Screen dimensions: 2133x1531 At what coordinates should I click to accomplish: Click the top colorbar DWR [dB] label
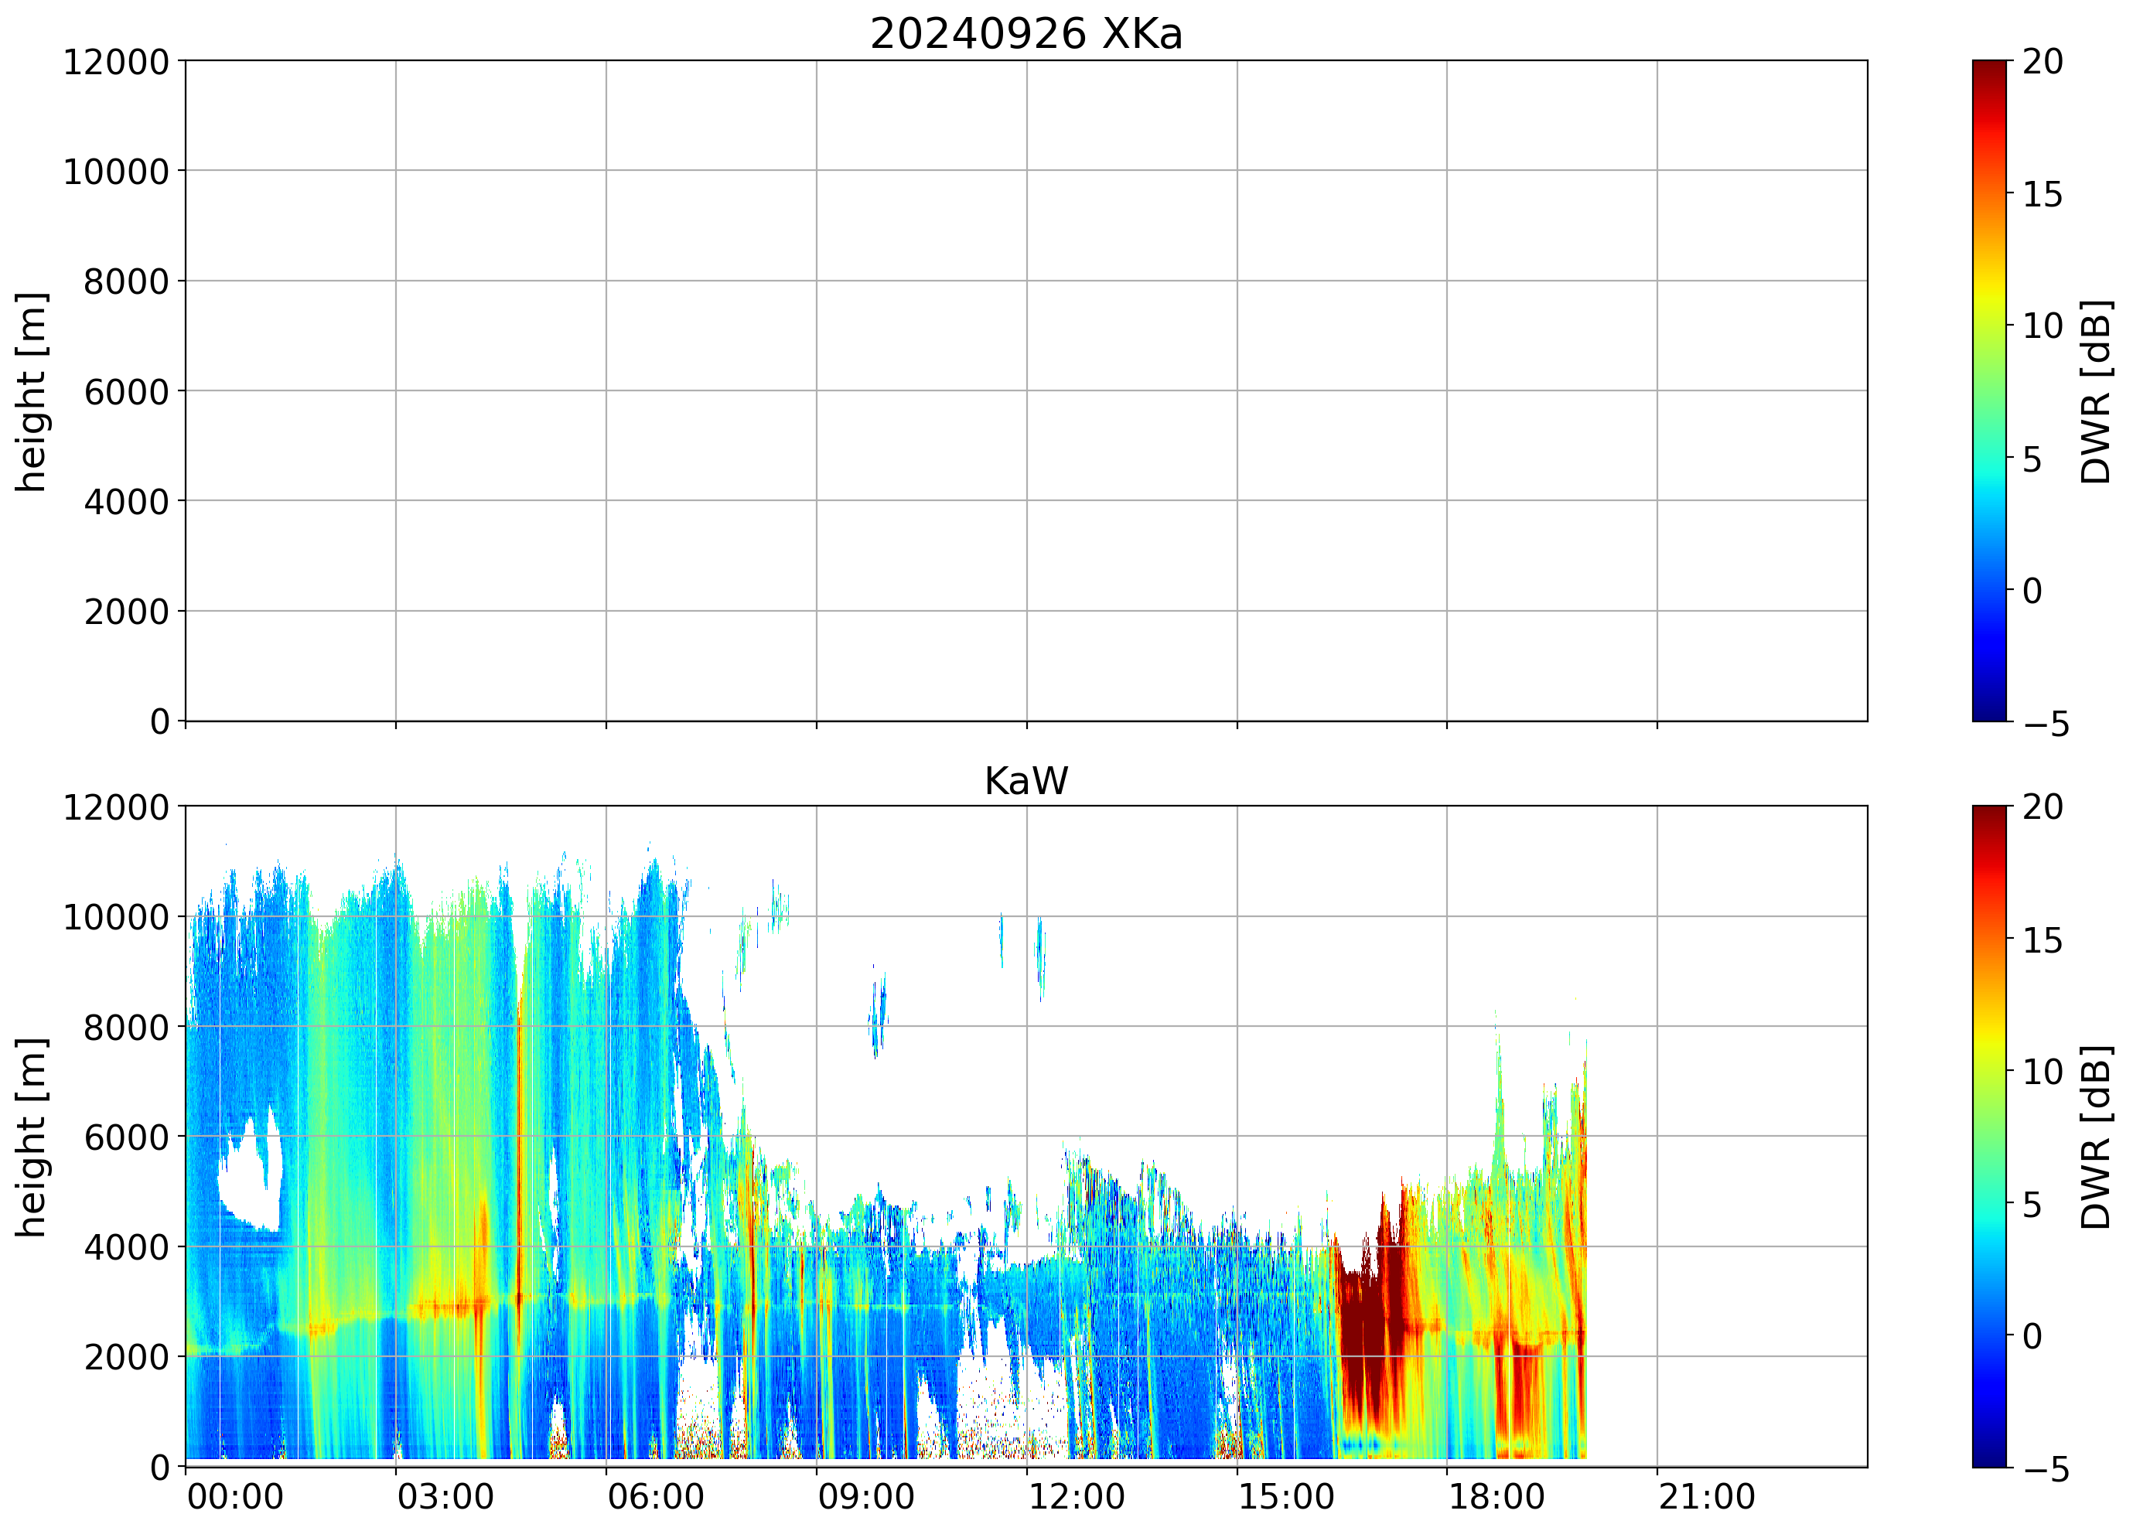point(2095,391)
